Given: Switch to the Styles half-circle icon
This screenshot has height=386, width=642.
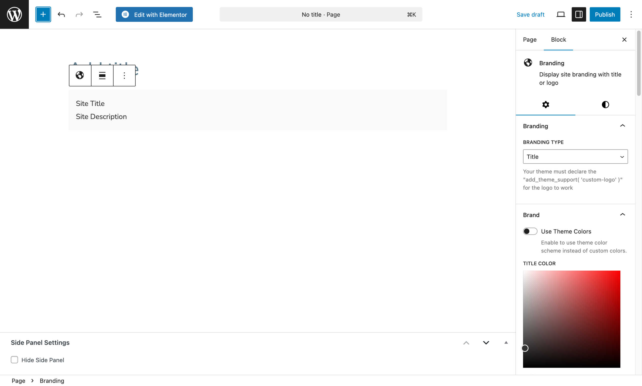Looking at the screenshot, I should tap(605, 104).
